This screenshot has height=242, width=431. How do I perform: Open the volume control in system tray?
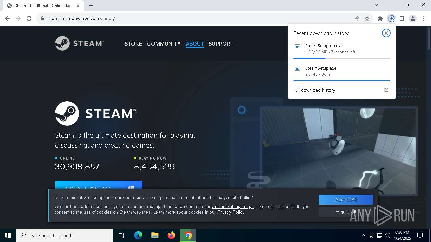pyautogui.click(x=388, y=235)
